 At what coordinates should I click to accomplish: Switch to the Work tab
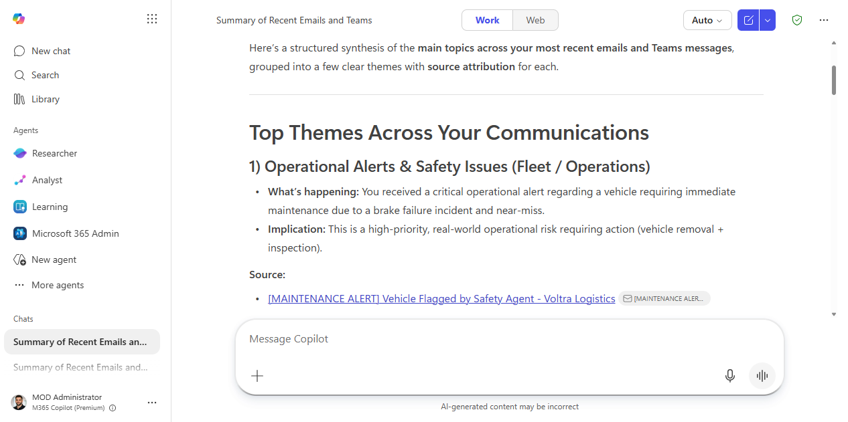tap(488, 20)
